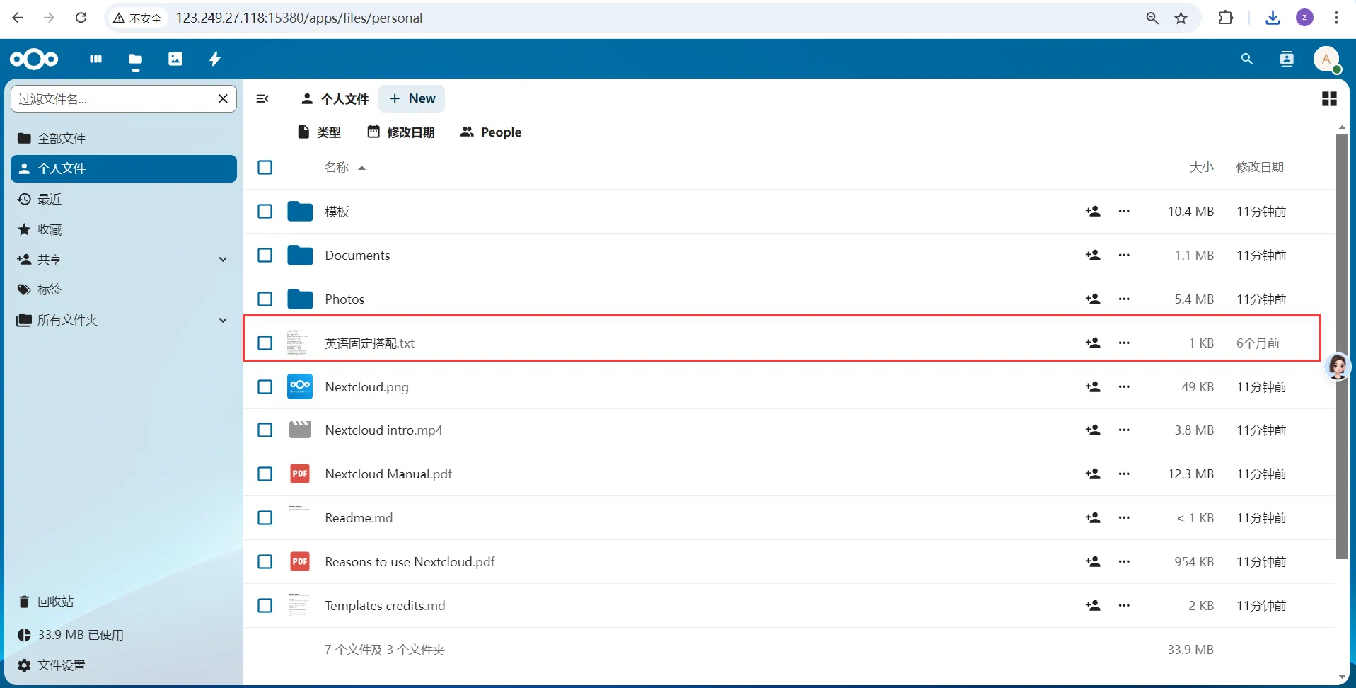This screenshot has width=1356, height=688.
Task: Open actions menu for Nextcloud Manual.pdf
Action: (1124, 474)
